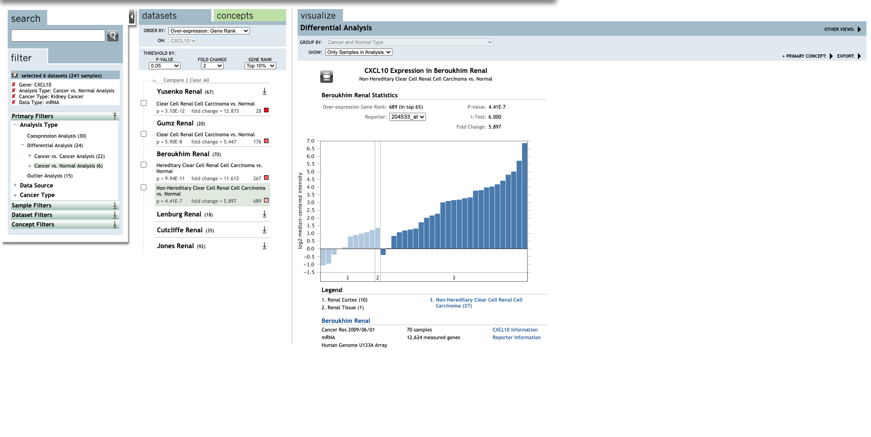Click the Compare link
This screenshot has width=871, height=437.
point(174,80)
